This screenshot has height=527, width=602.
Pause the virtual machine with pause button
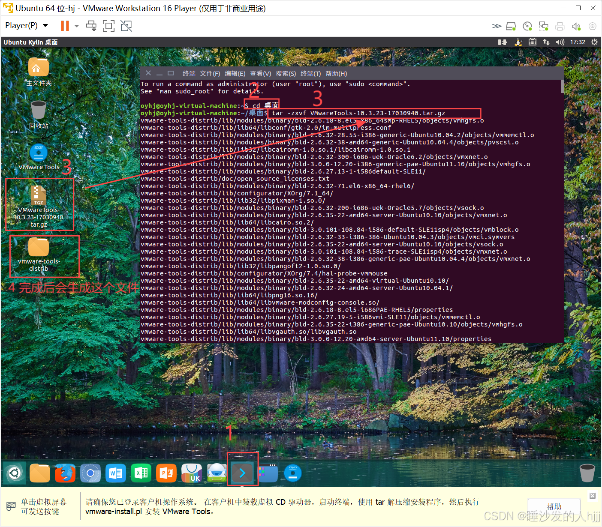click(x=65, y=26)
